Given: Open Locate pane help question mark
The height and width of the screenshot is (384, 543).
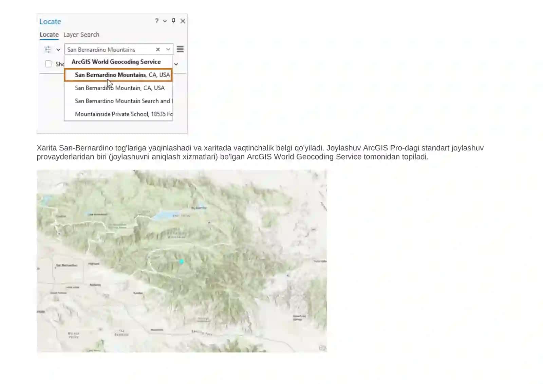Looking at the screenshot, I should coord(157,21).
